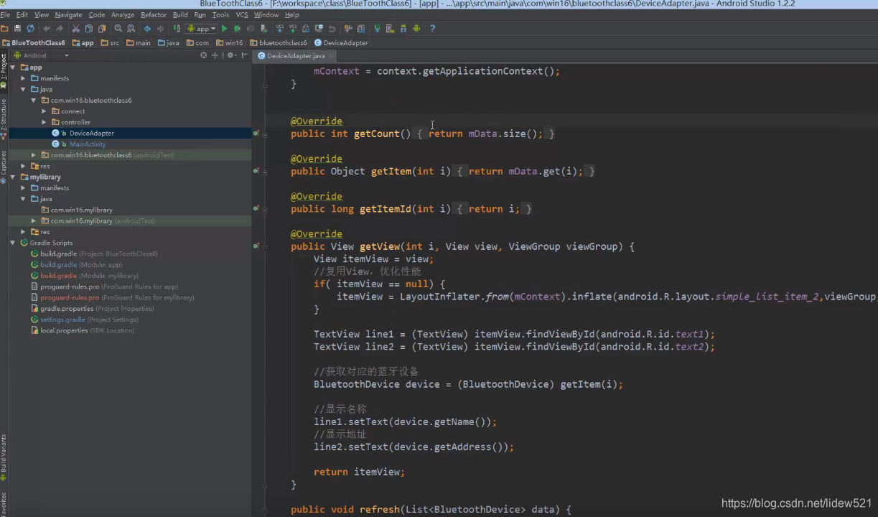
Task: Click Sync Project with Gradle Files icon
Action: 377,29
